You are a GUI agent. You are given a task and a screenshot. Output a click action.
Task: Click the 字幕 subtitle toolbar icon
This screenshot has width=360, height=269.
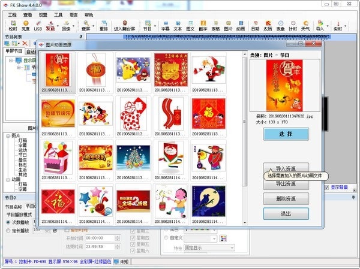pos(166,26)
